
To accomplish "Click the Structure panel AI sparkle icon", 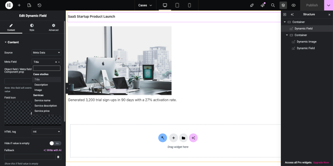I will (x=292, y=14).
